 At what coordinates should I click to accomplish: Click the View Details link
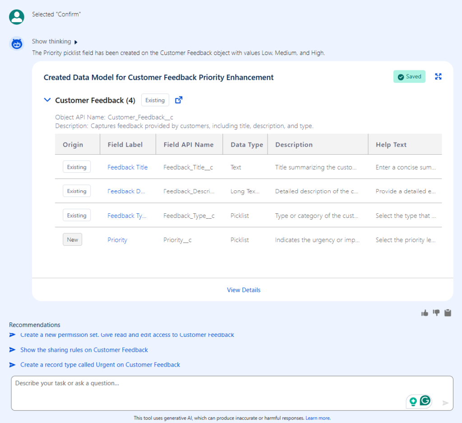pyautogui.click(x=244, y=290)
